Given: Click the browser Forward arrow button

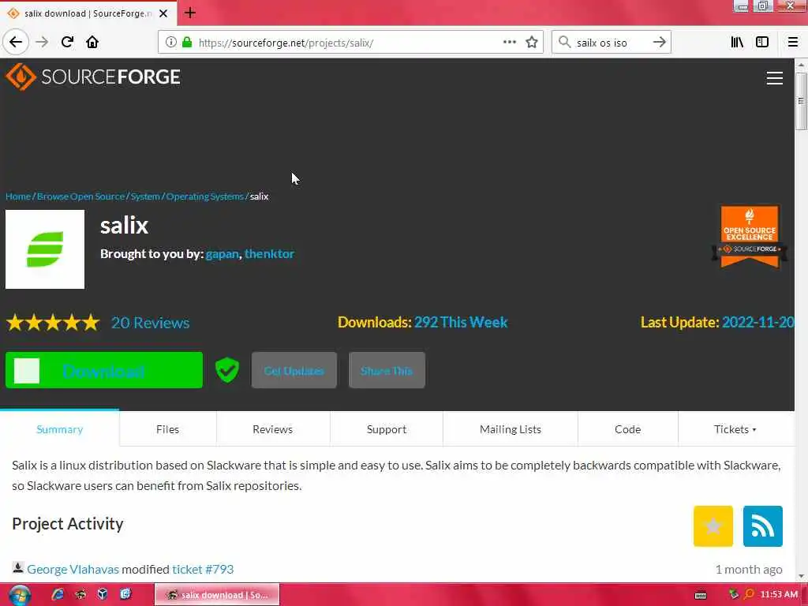Looking at the screenshot, I should coord(42,43).
